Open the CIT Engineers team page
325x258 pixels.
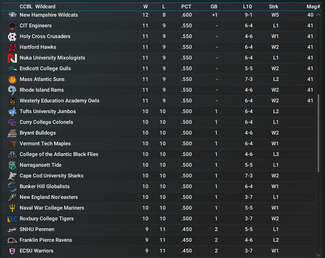pos(36,26)
